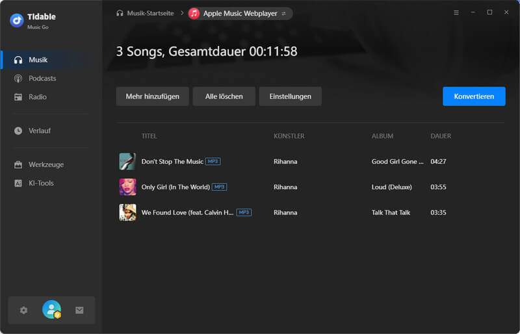The width and height of the screenshot is (520, 334).
Task: Click the Tidable Music Go logo
Action: [17, 20]
